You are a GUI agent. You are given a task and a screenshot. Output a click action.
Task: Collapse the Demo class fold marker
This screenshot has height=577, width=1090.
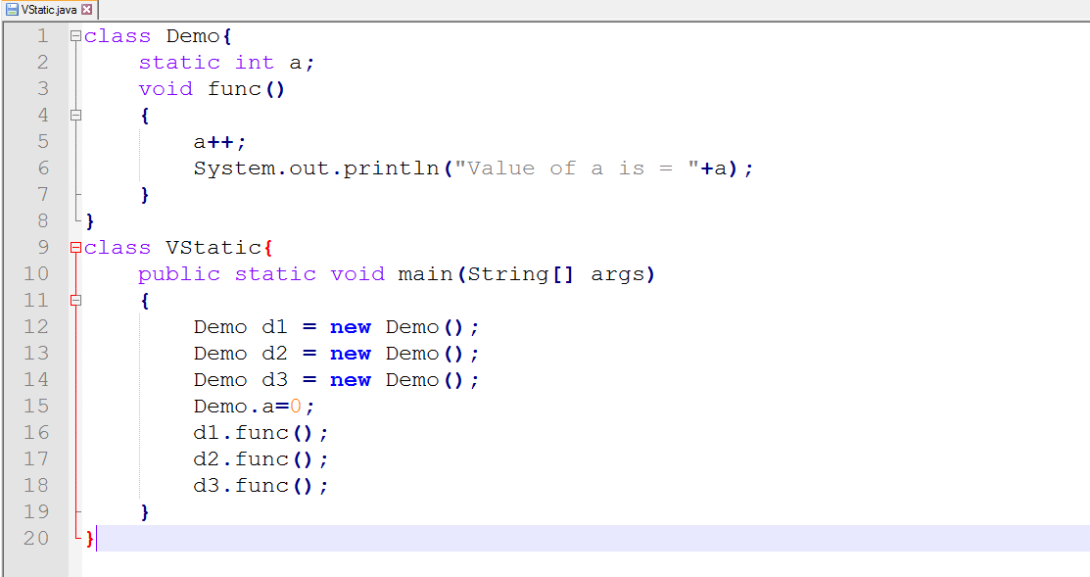(x=75, y=36)
